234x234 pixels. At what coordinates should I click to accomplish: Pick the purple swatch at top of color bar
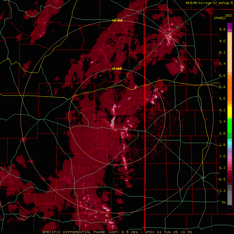pos(230,26)
